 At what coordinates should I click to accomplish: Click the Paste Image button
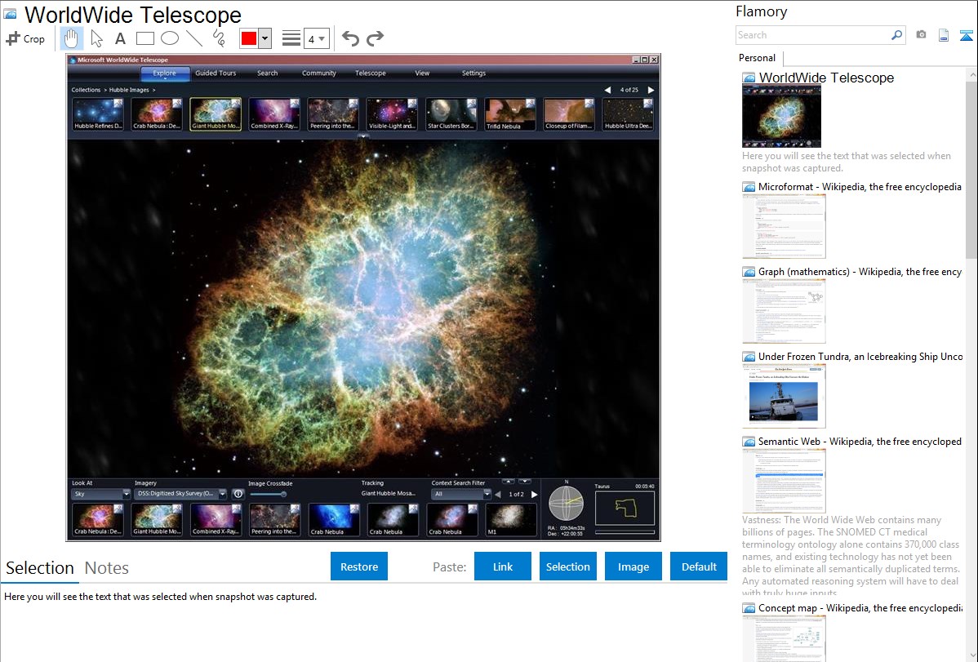click(633, 566)
